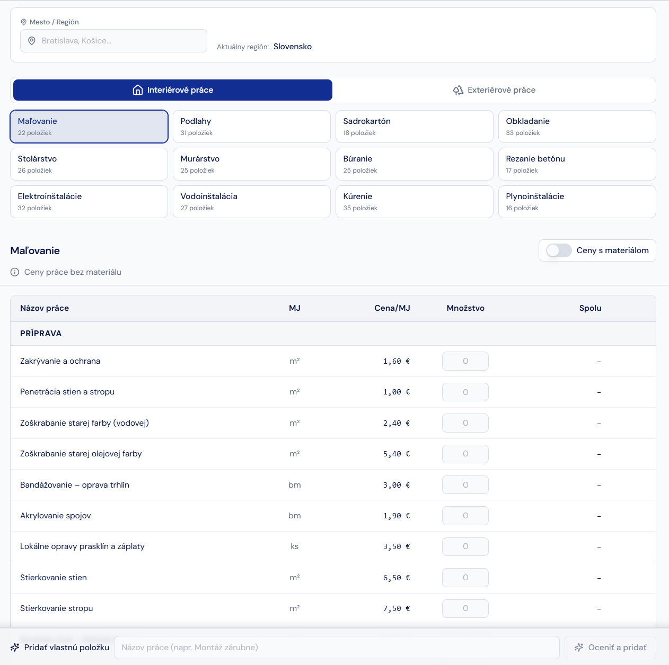Click the location pin inside the city field
669x665 pixels.
pyautogui.click(x=32, y=41)
